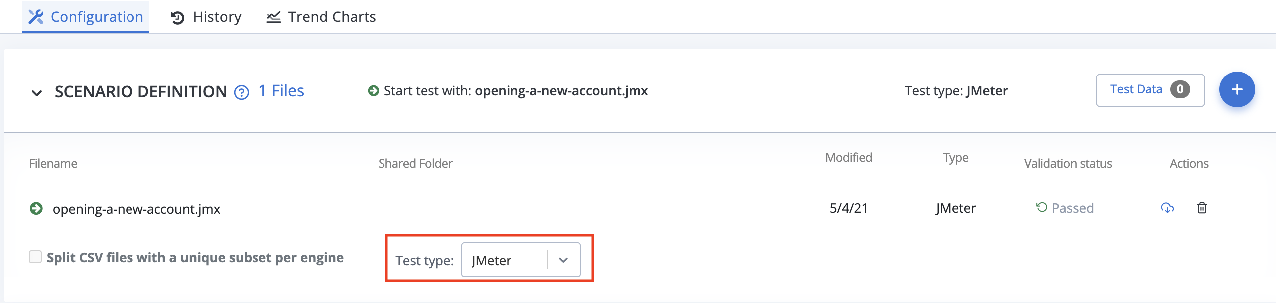The width and height of the screenshot is (1276, 303).
Task: Open the Scenario Definition help icon
Action: [x=242, y=92]
